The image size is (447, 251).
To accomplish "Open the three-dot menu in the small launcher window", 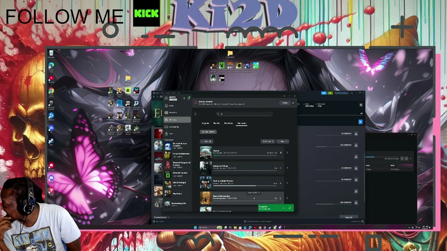I will click(410, 159).
